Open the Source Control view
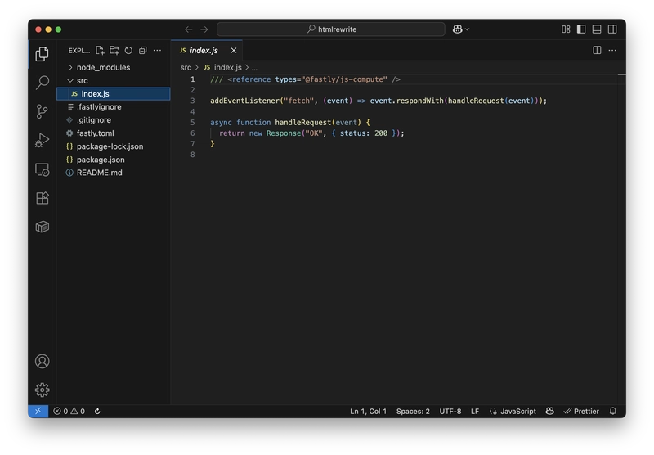The width and height of the screenshot is (654, 455). click(43, 111)
